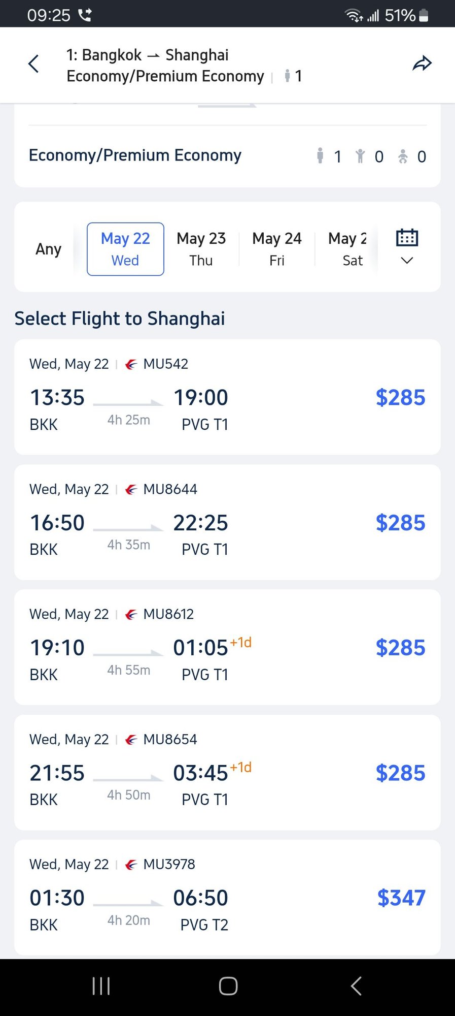
Task: Tap the back arrow in the header
Action: point(33,64)
